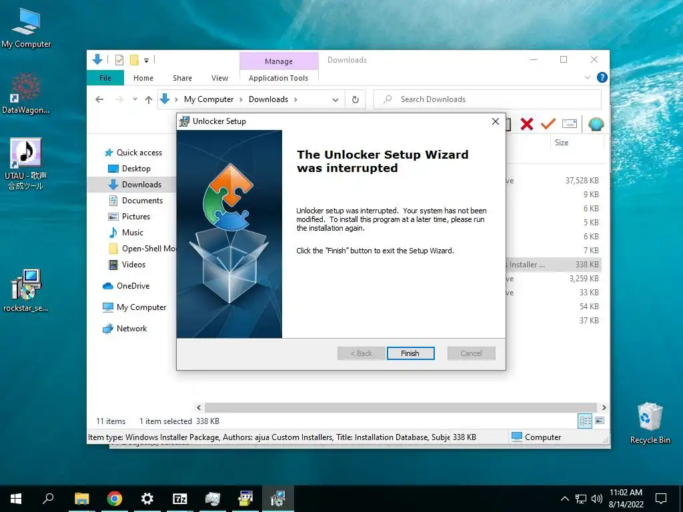This screenshot has width=683, height=512.
Task: Click the Manage contextual tab
Action: [279, 61]
